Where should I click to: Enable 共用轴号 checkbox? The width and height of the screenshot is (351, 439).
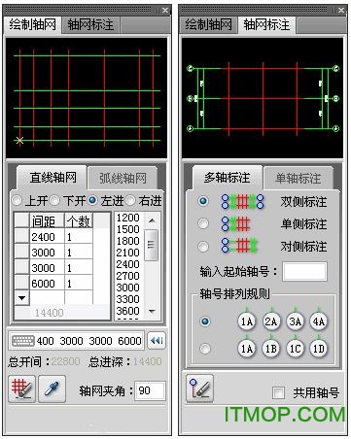coord(279,392)
